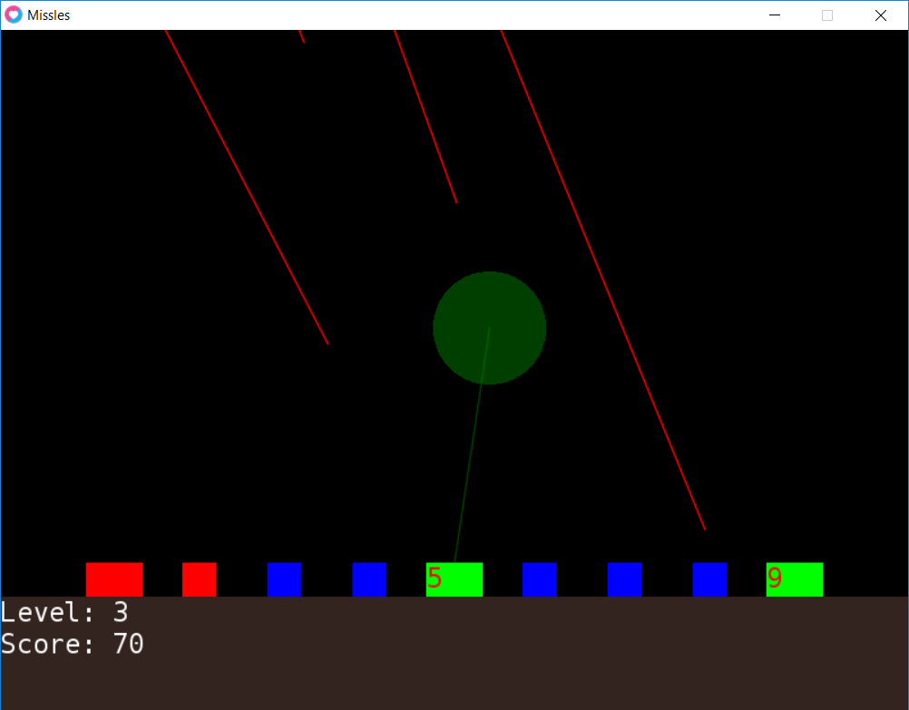Click blue city immediately right of base 5

pyautogui.click(x=539, y=579)
